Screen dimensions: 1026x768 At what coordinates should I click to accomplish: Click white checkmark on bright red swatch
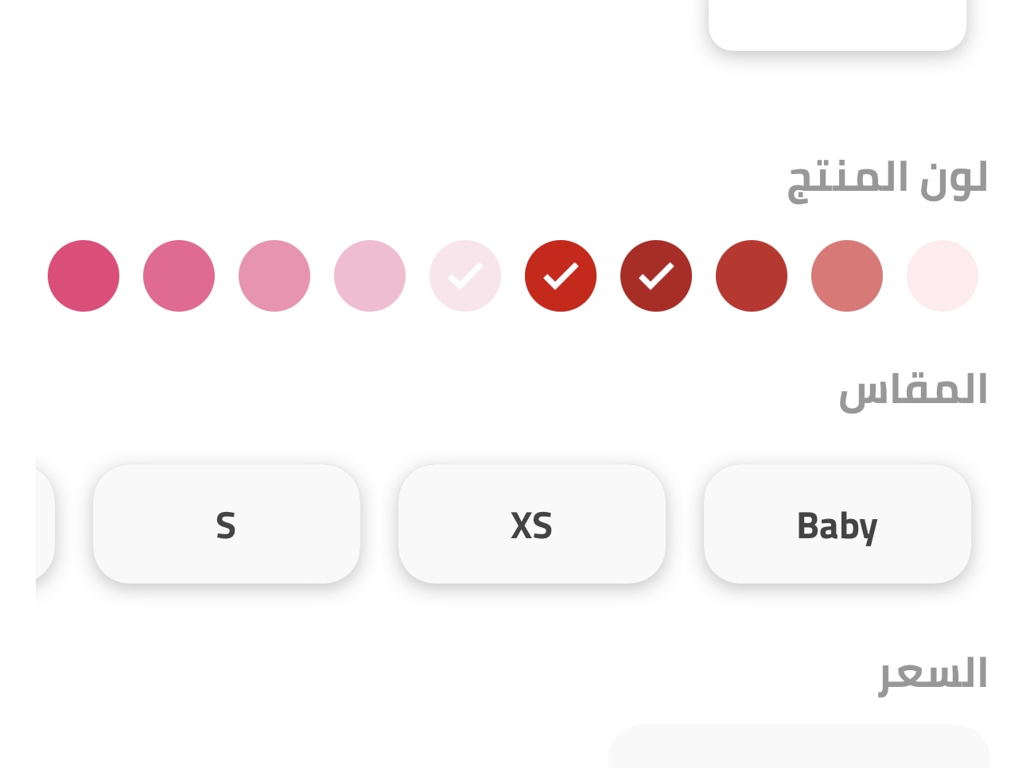point(561,276)
